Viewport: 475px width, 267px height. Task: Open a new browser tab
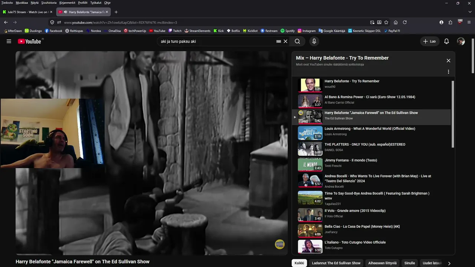click(x=116, y=12)
